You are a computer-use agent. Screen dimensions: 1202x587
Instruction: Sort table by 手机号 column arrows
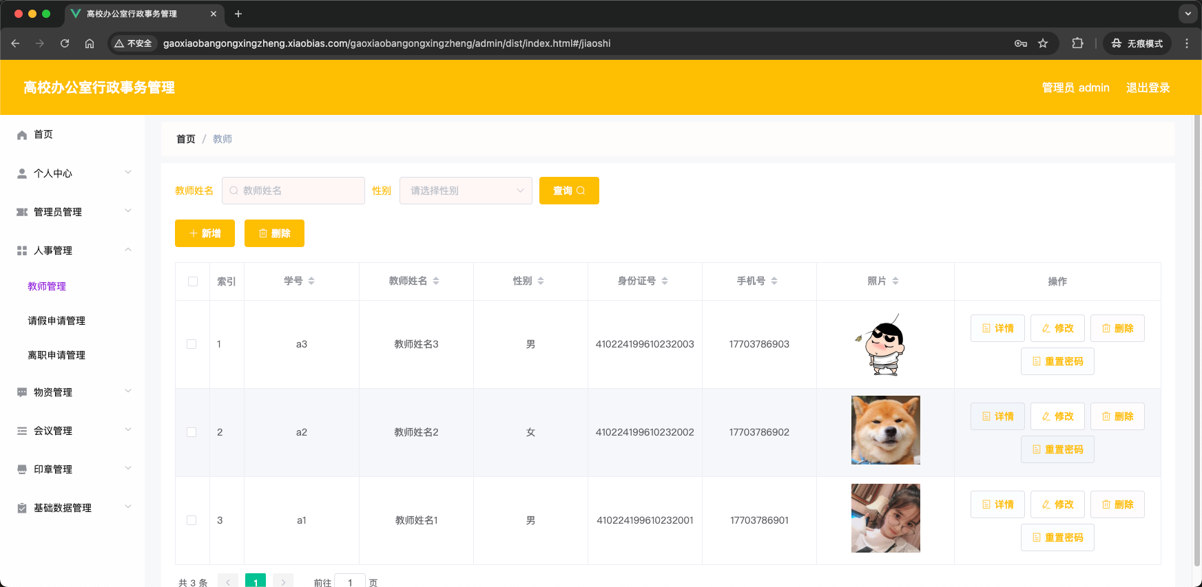pos(774,281)
